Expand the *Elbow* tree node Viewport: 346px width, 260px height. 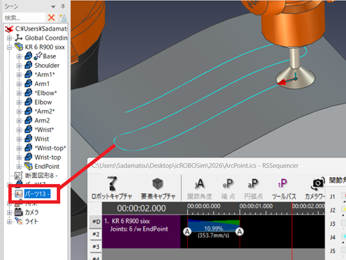pos(19,93)
